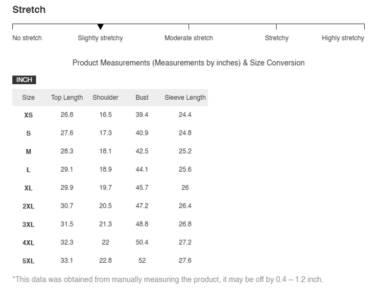
Task: Click the 'No stretch' scale label
Action: coord(27,38)
